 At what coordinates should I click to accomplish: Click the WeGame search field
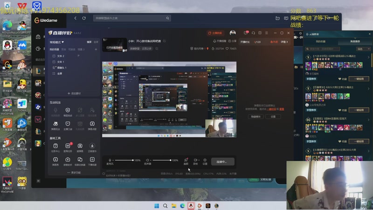click(x=132, y=18)
